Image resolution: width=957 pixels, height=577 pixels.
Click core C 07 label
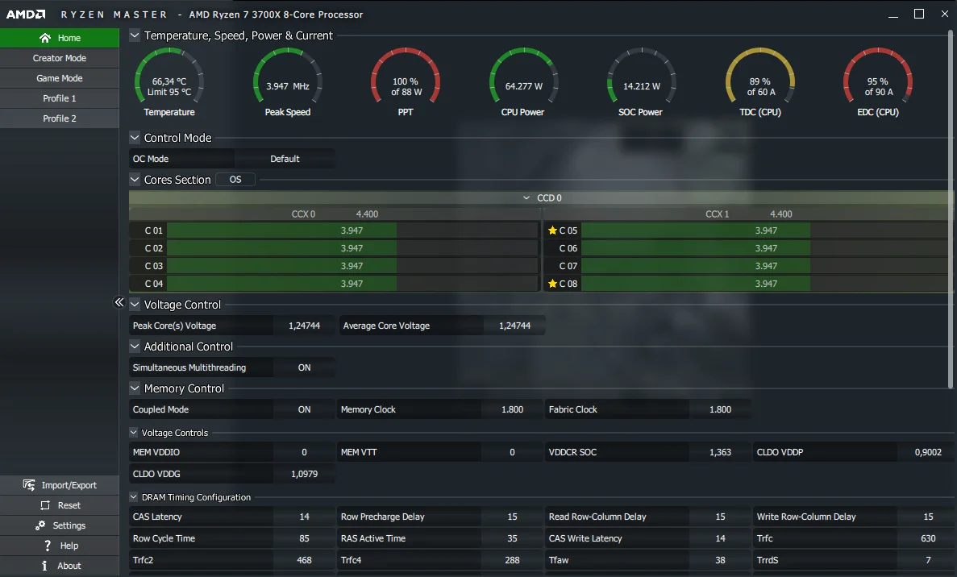(568, 266)
